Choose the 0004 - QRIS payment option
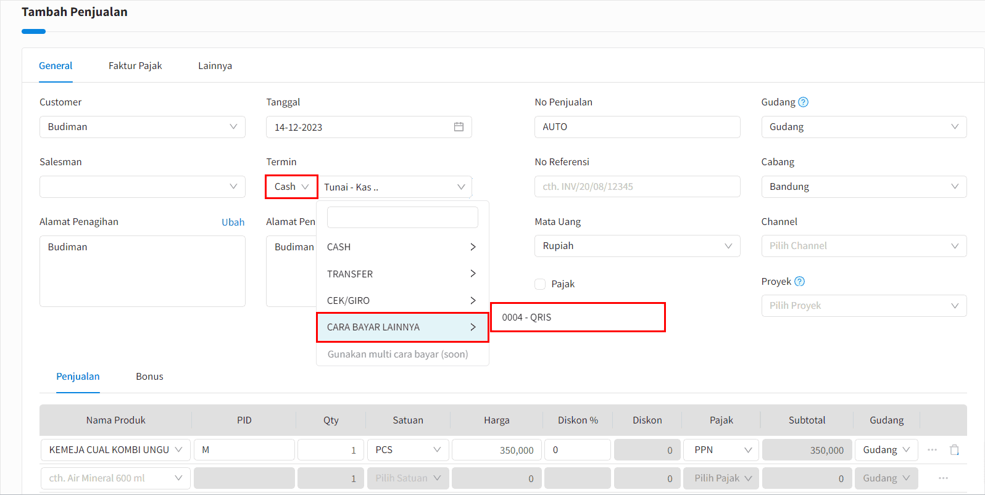Screen dimensions: 985x495 tap(577, 317)
